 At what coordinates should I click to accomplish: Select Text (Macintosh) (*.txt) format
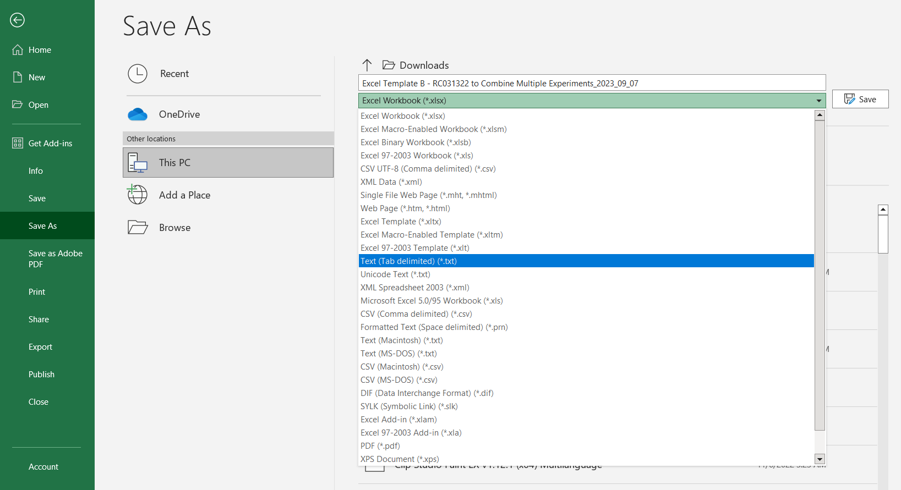pos(586,340)
